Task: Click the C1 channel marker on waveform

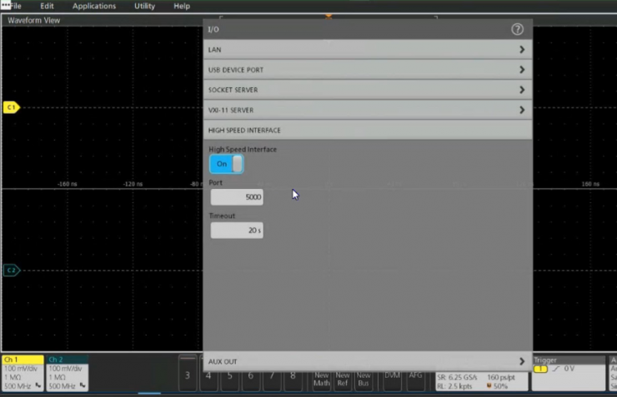Action: [x=11, y=108]
